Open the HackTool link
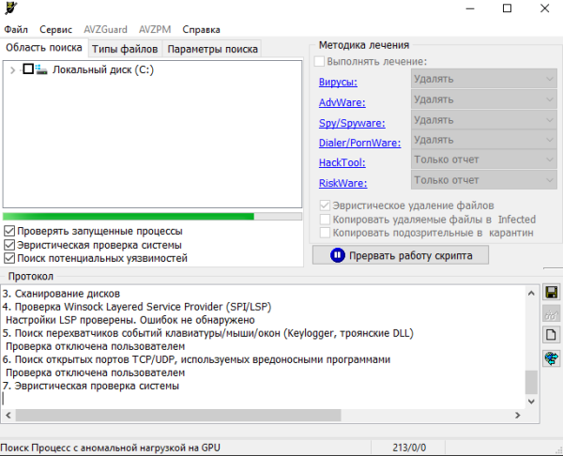563x456 pixels. [x=342, y=162]
